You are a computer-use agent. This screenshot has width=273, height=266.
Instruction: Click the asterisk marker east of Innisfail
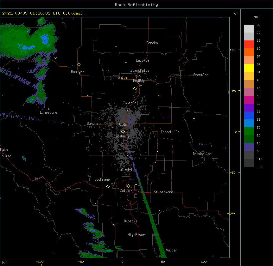click(159, 96)
